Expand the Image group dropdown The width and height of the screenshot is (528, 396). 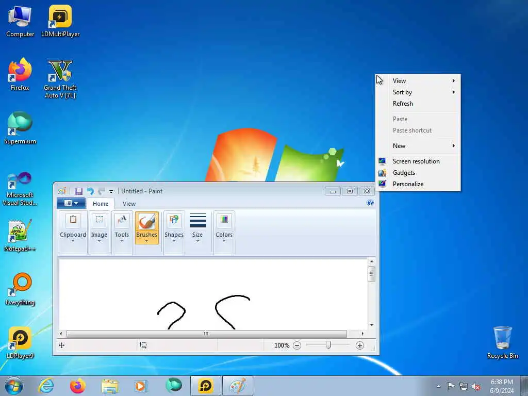point(100,233)
